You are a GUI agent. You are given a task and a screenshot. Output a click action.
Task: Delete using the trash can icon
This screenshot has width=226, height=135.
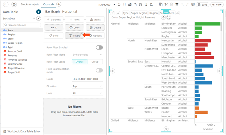(177, 5)
